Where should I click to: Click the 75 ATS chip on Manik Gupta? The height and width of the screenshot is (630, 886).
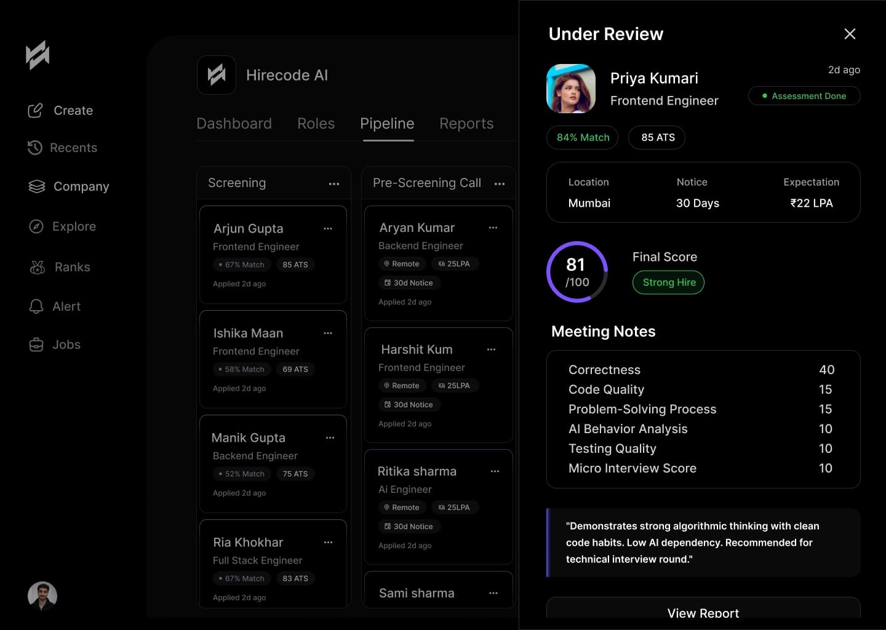pos(295,474)
